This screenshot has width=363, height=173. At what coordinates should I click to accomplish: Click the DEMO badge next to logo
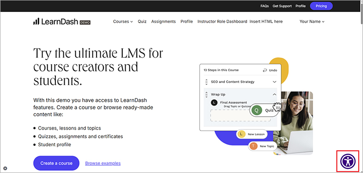[x=85, y=23]
